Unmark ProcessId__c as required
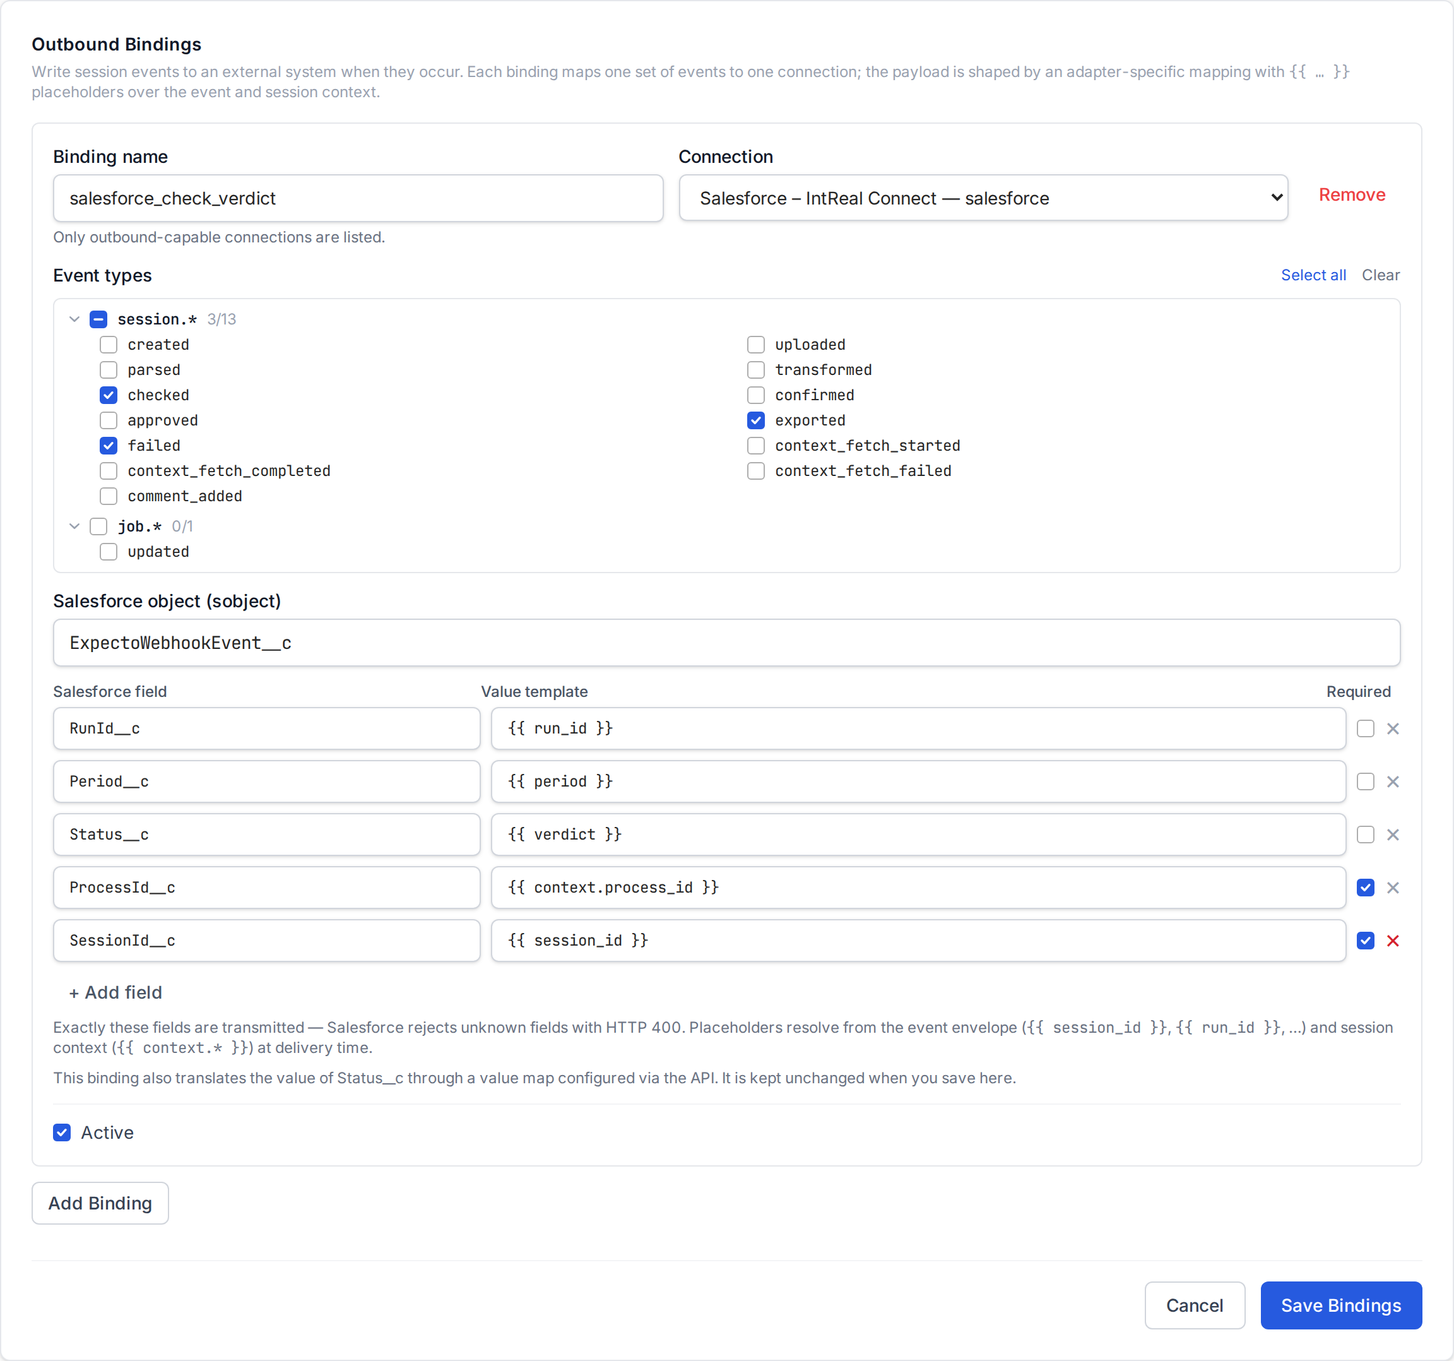 tap(1366, 888)
